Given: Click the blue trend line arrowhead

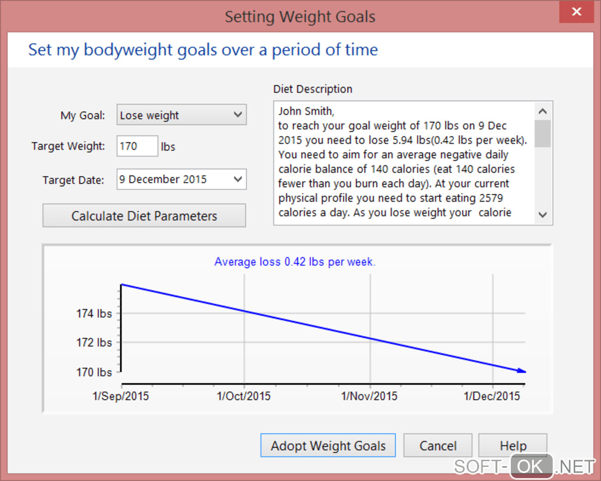Looking at the screenshot, I should (x=521, y=371).
